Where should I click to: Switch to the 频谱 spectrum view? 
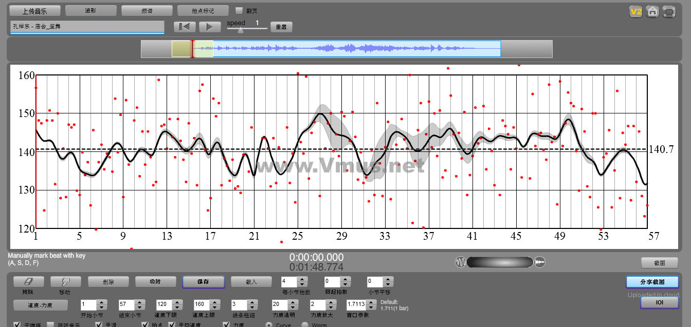point(147,10)
